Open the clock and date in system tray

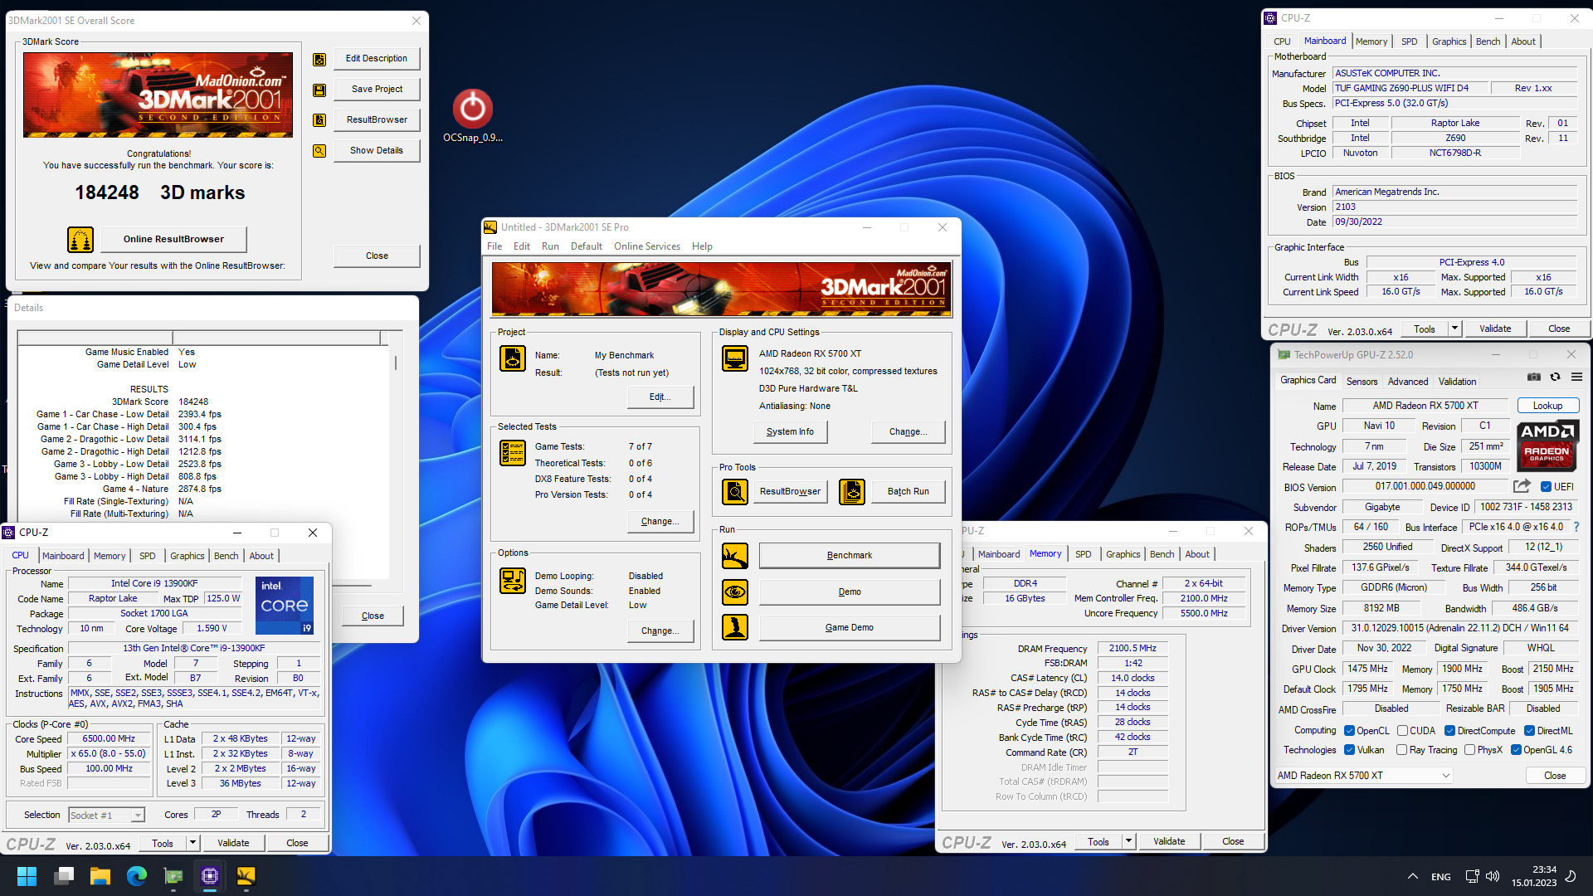point(1533,876)
